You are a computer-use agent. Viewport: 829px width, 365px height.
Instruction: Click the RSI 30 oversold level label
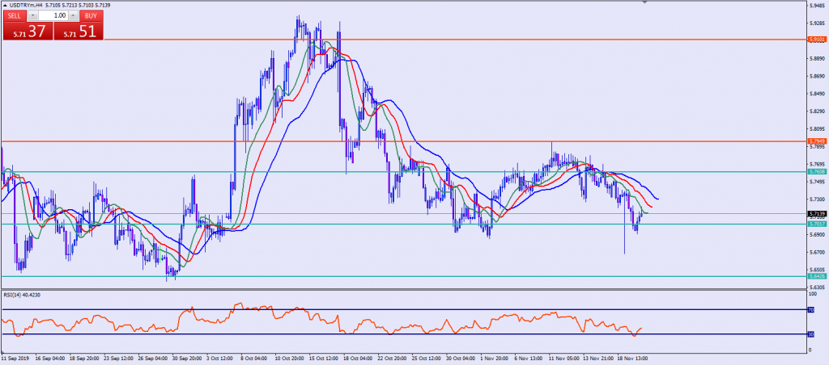coord(812,334)
